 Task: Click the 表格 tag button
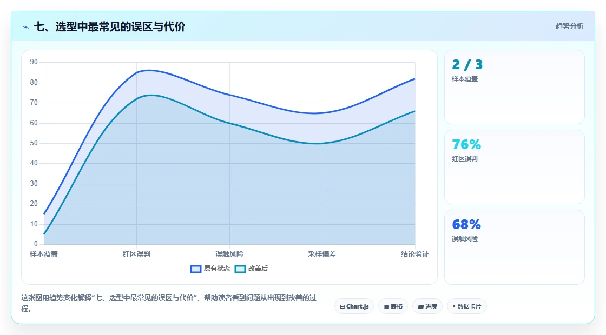click(x=393, y=306)
